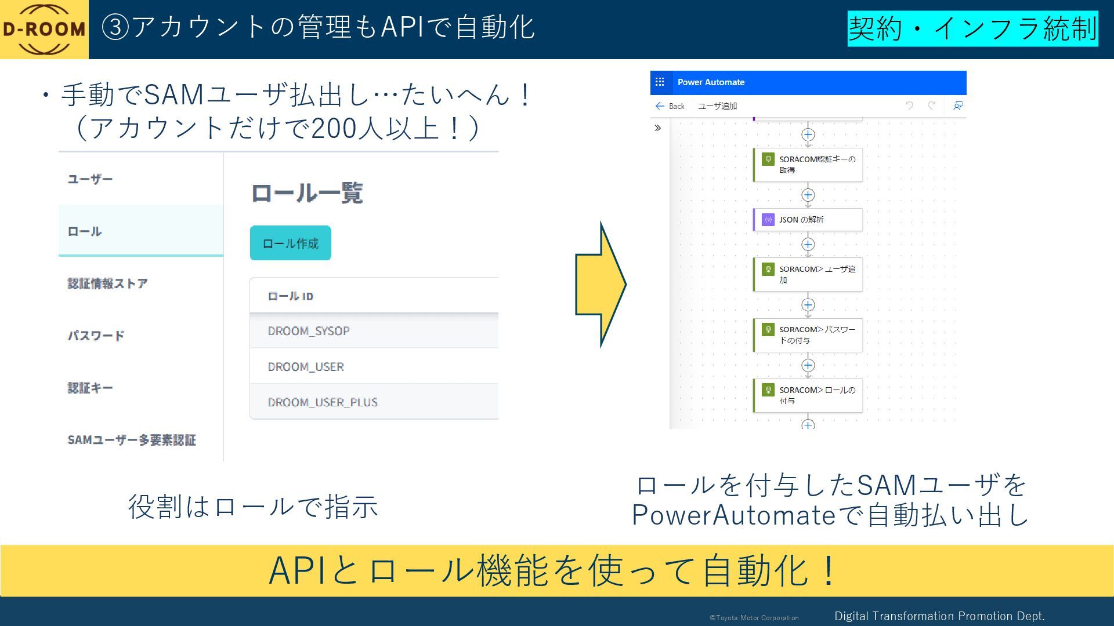This screenshot has width=1114, height=626.
Task: Click plus below SORACOM> ロールの付与 card
Action: (x=808, y=425)
